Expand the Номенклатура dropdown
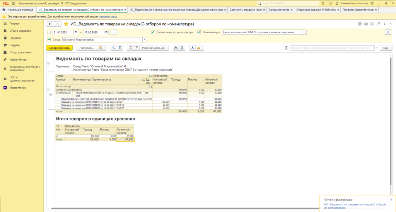 [304, 32]
